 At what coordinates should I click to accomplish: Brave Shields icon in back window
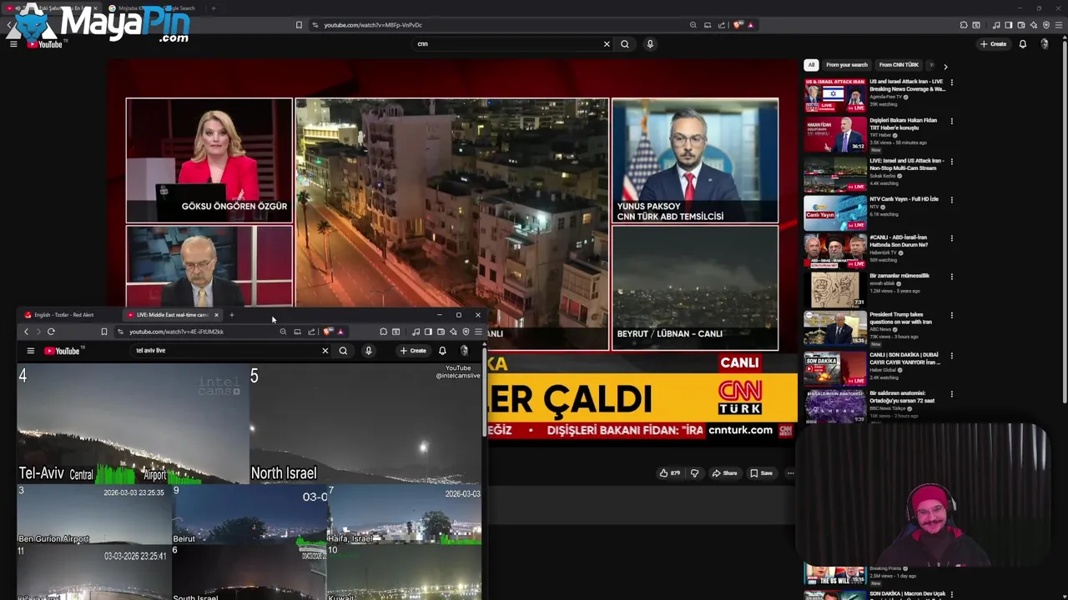[x=738, y=25]
